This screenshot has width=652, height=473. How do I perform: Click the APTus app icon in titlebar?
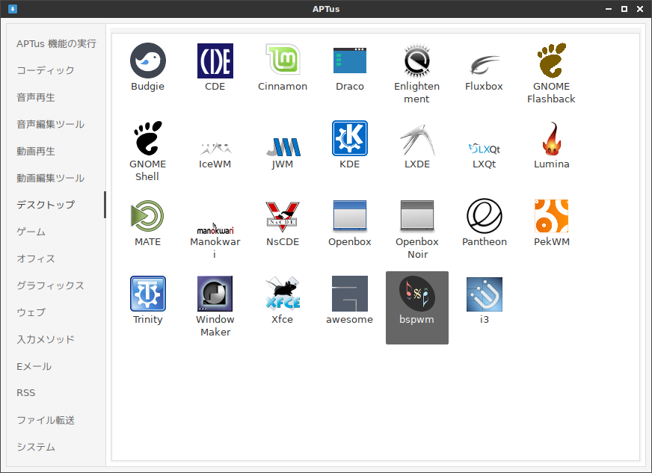[x=13, y=9]
